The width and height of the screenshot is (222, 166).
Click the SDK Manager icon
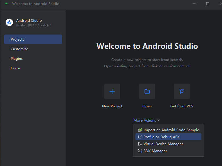tap(140, 151)
